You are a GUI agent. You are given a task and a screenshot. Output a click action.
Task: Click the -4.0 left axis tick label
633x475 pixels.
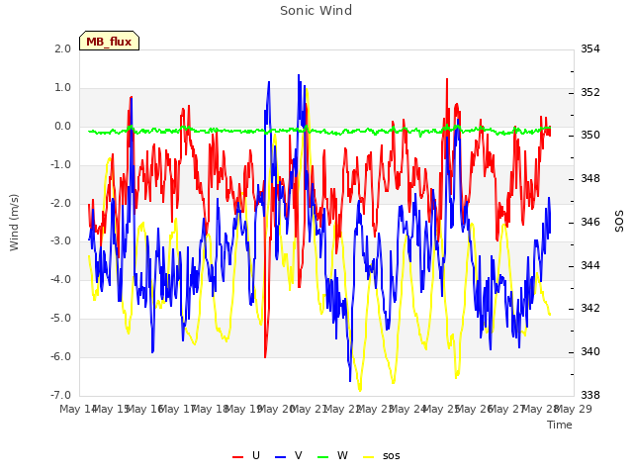(60, 279)
